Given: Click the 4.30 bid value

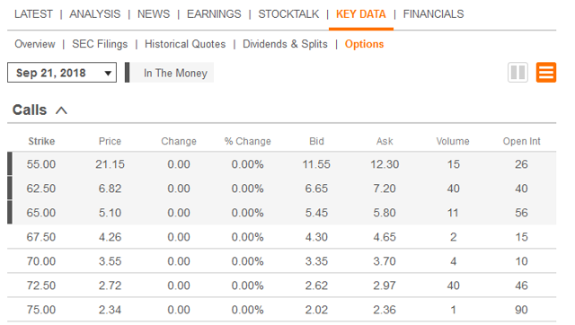Looking at the screenshot, I should [316, 237].
